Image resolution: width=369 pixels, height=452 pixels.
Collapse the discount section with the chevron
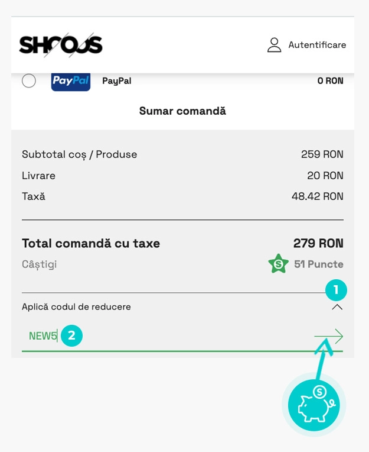337,307
